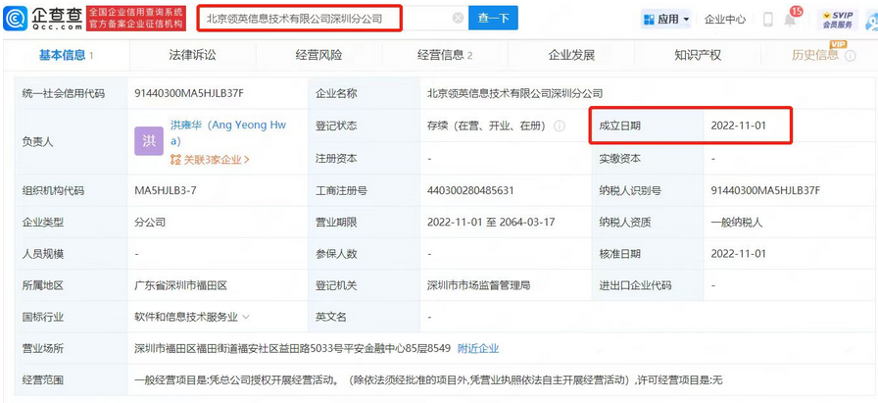Switch to 法律诉讼 tab
Screen dimensions: 878x403
click(193, 55)
